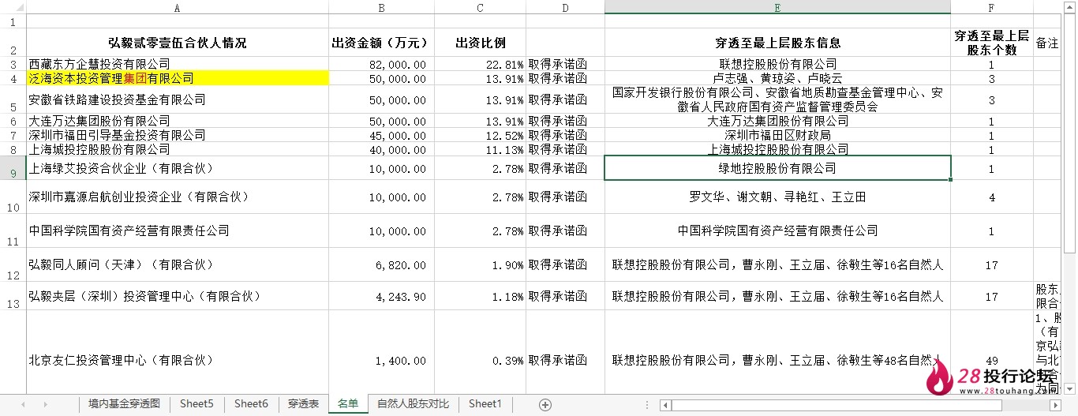Select cell 深圳市嘉源启航创业投资企业（有限合伙）
The image size is (1078, 416).
pyautogui.click(x=178, y=197)
